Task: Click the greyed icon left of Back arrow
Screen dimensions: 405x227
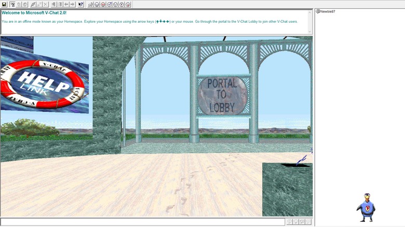Action: [60, 4]
